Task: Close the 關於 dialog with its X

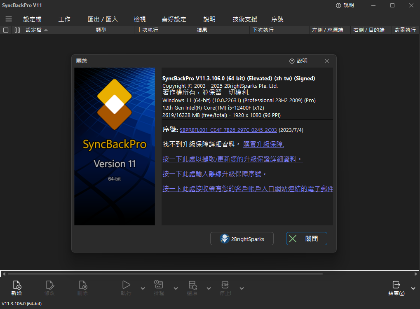Action: pos(327,61)
